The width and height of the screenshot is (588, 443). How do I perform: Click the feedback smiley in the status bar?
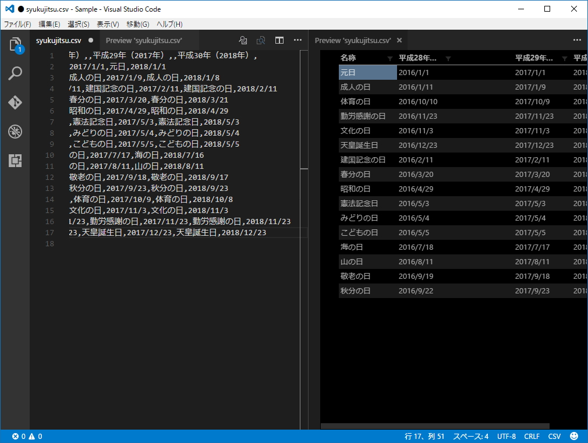click(574, 436)
